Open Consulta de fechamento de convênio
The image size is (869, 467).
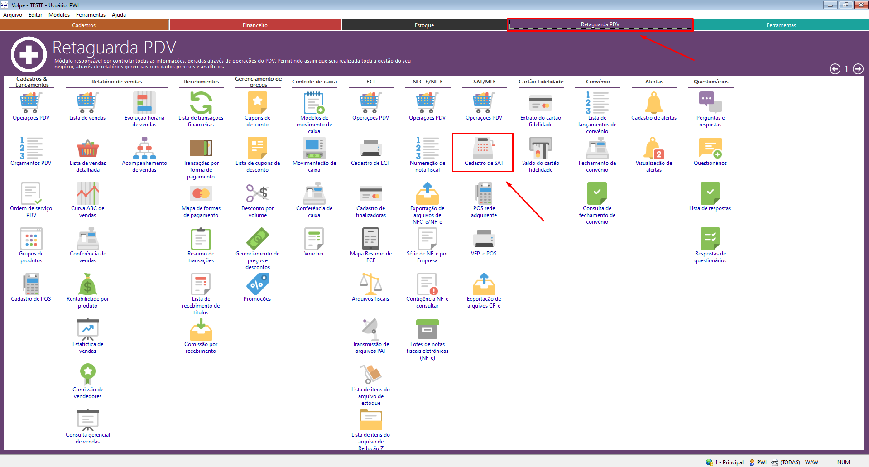597,203
